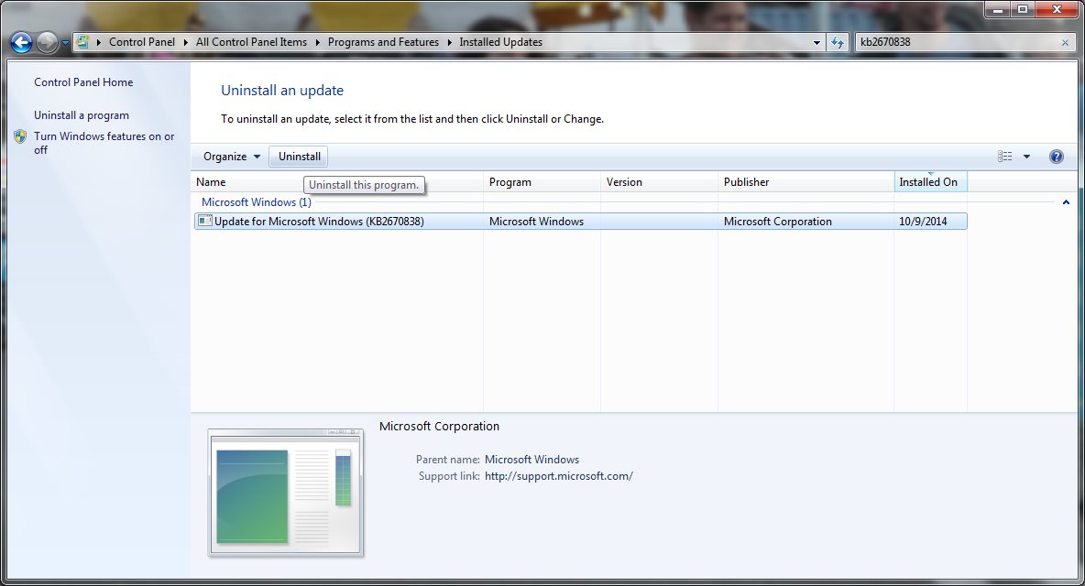
Task: Sort by the Publisher column header
Action: (x=806, y=182)
